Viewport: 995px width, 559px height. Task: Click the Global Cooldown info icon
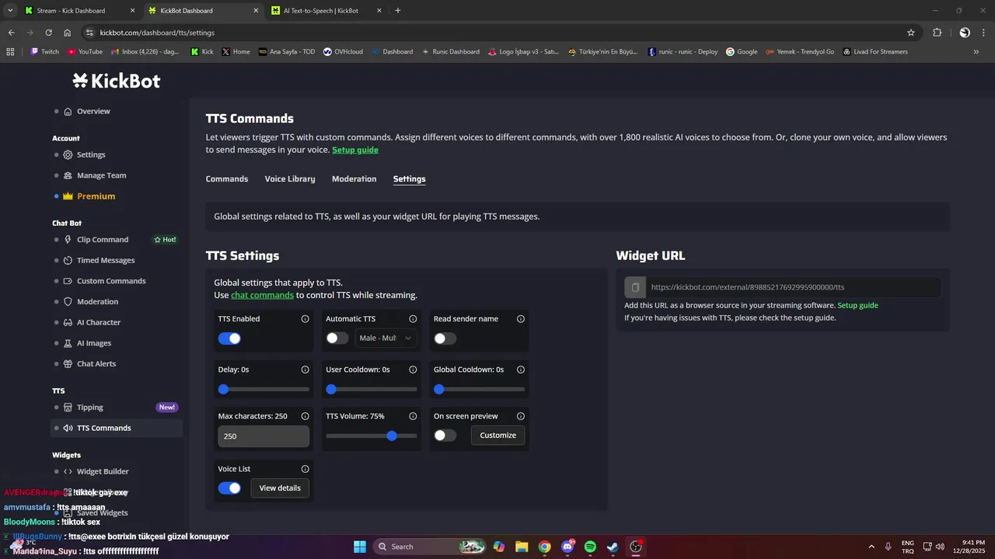click(x=521, y=370)
